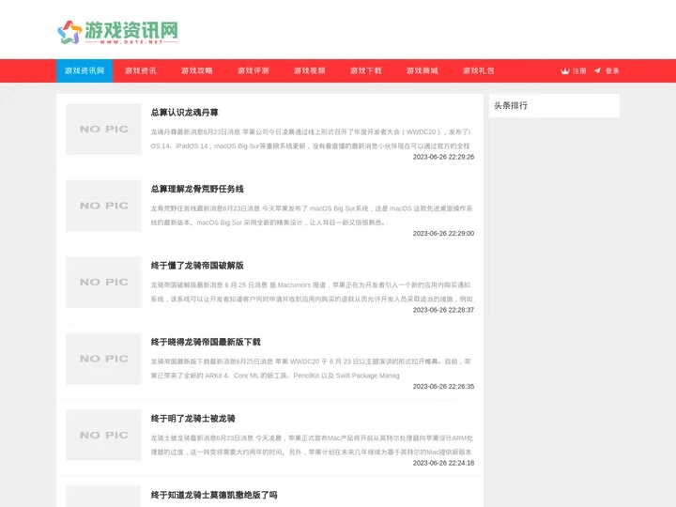Screen dimensions: 676x507
Task: Open the 游戏礼包 menu item
Action: [479, 70]
